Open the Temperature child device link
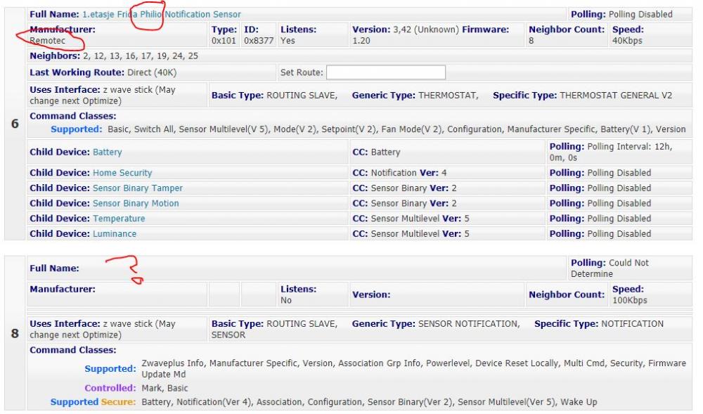 119,219
